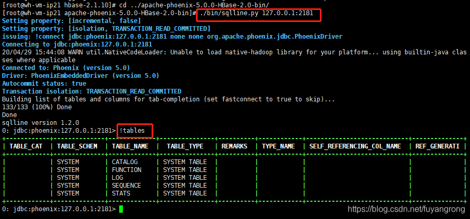
Task: Select the FUNCTION table name cell
Action: 127,170
